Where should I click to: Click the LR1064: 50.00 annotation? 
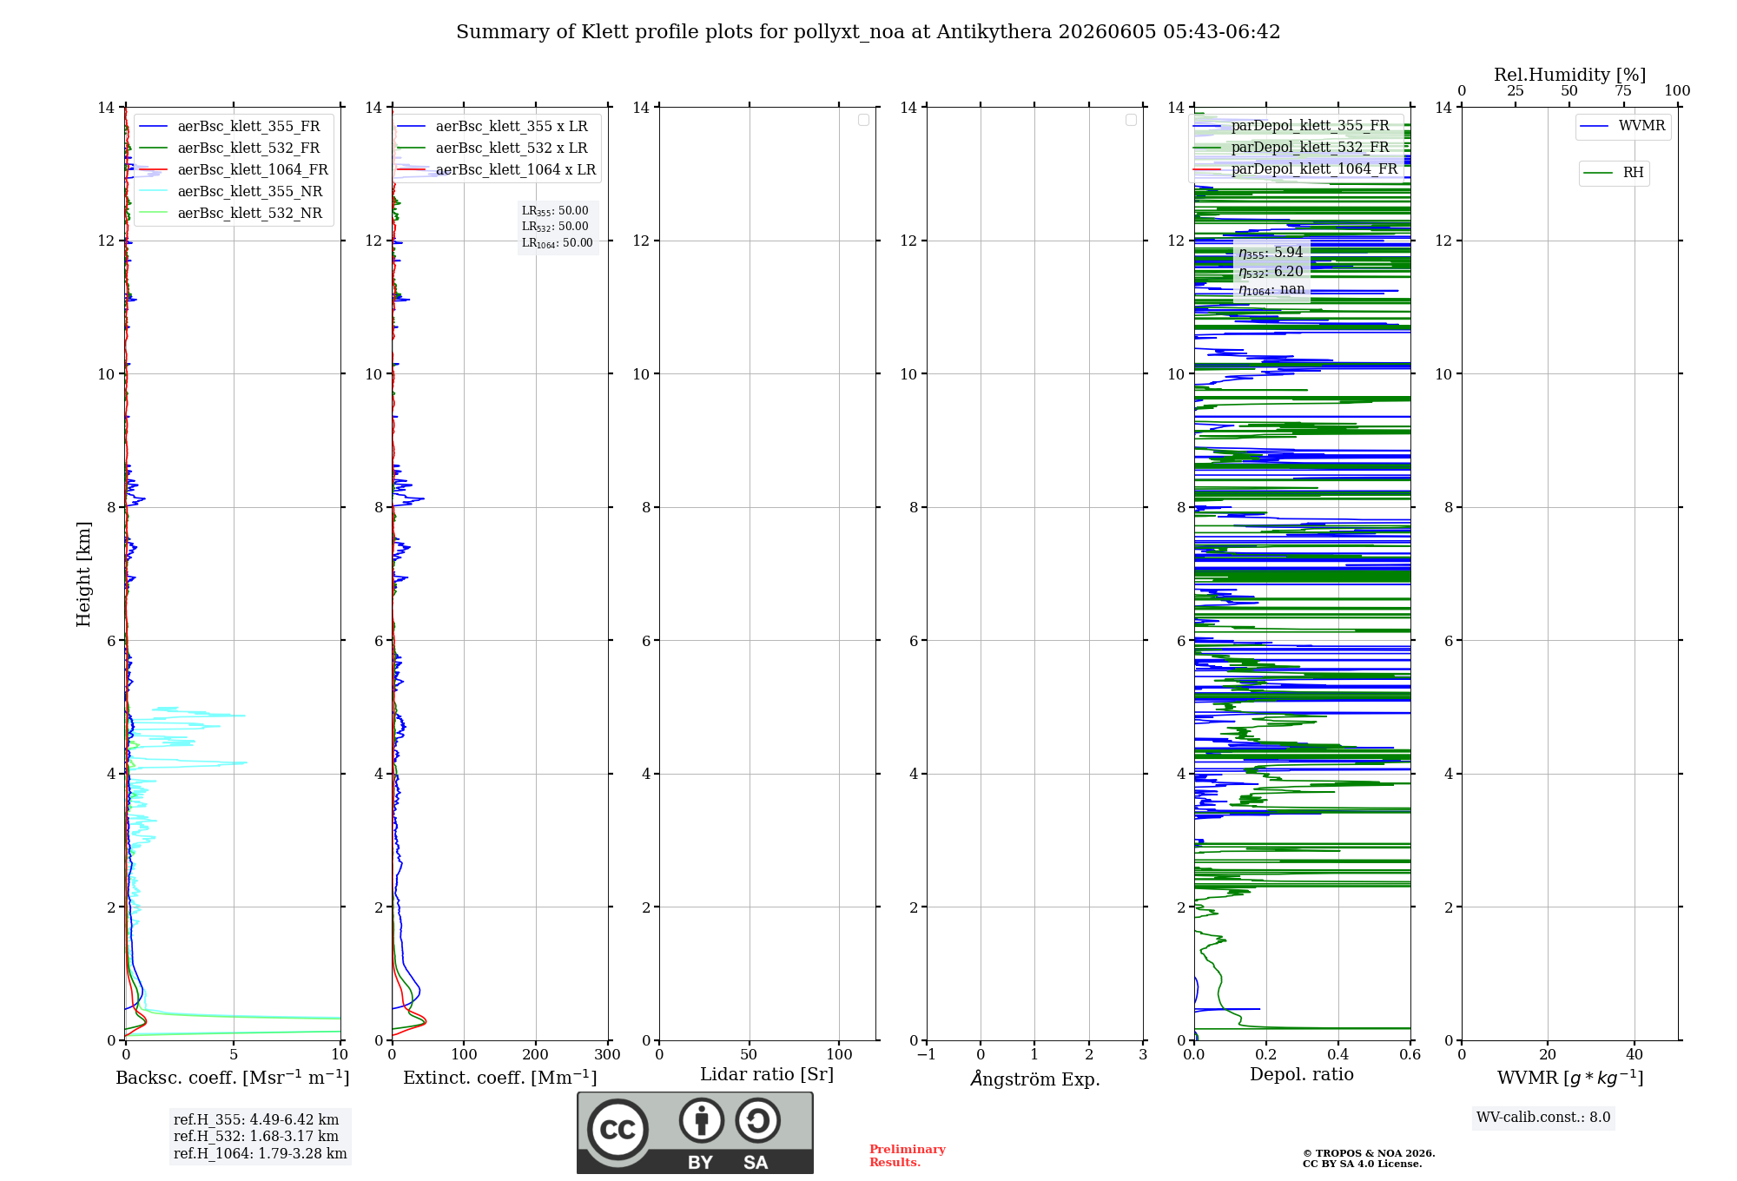[x=558, y=243]
